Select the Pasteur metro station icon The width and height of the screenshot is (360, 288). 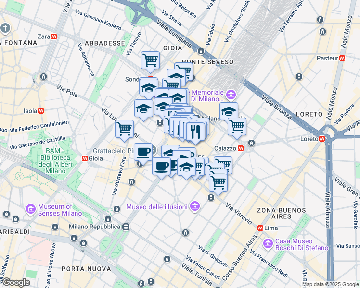click(342, 58)
